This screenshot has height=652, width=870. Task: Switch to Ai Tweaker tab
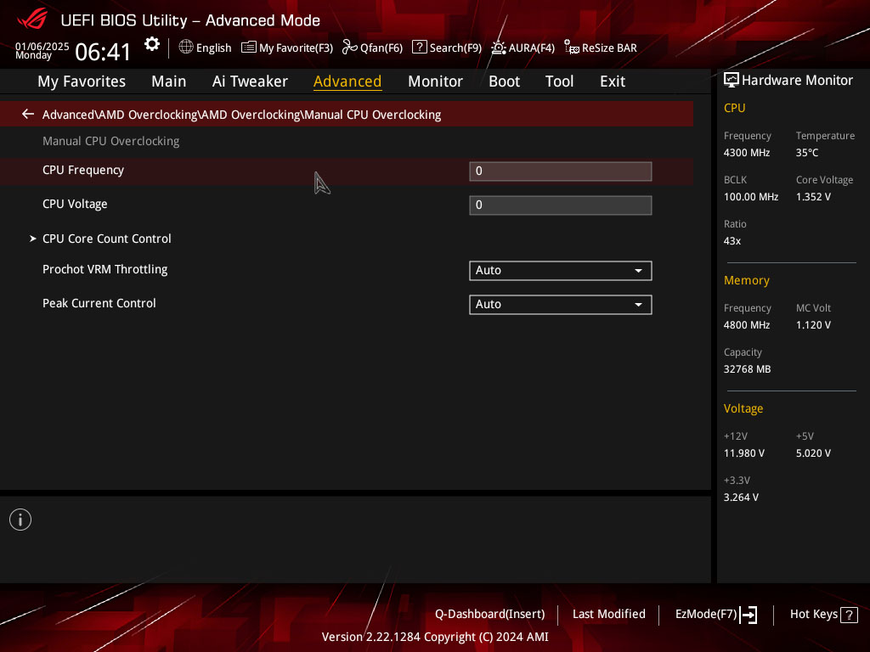coord(250,81)
